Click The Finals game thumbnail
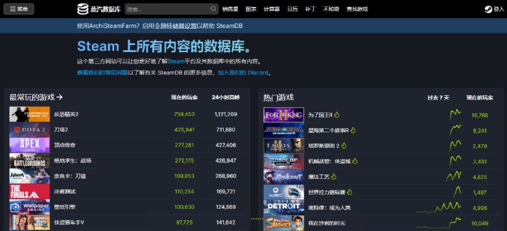The height and width of the screenshot is (231, 507). click(29, 192)
